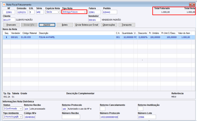Image resolution: width=197 pixels, height=121 pixels.
Task: Click the Imprimir button
Action: coord(47,25)
